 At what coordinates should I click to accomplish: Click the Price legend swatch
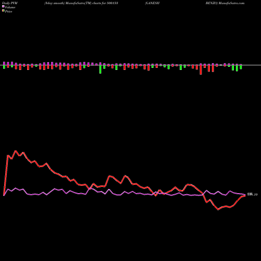3,11
